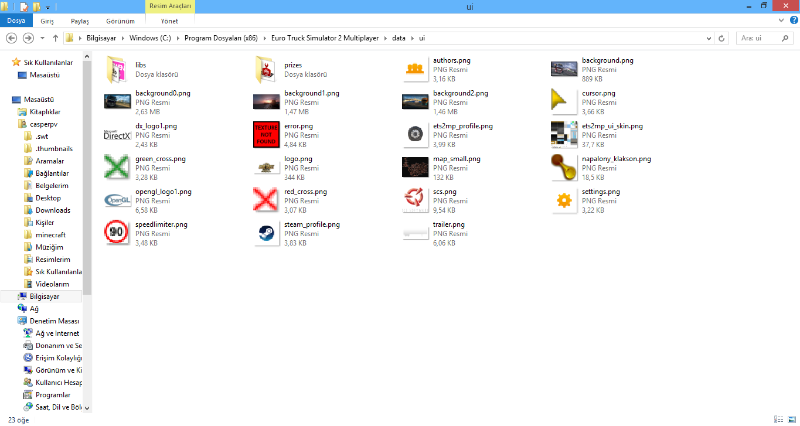This screenshot has width=800, height=426.
Task: Select background2.png thumbnail icon
Action: coord(415,102)
